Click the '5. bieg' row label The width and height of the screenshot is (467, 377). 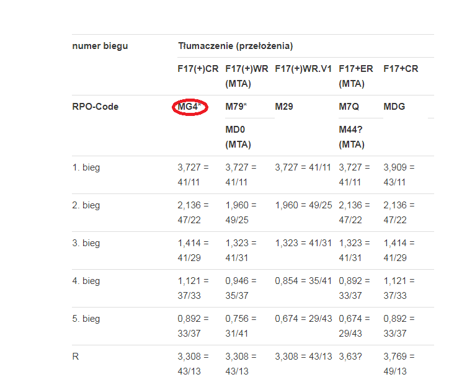pyautogui.click(x=86, y=319)
